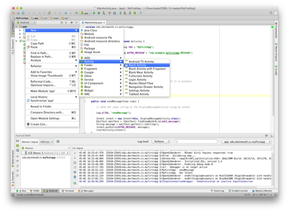This screenshot has width=289, height=212.
Task: Click the green icon next to ADB logs tab
Action: [58, 142]
